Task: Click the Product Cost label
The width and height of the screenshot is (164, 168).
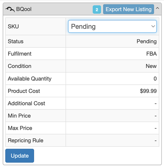Action: click(x=24, y=91)
